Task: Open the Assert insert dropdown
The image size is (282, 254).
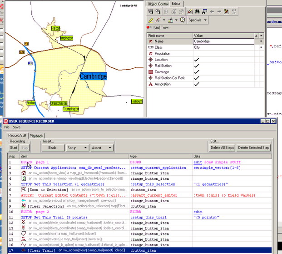Action: pos(101,147)
